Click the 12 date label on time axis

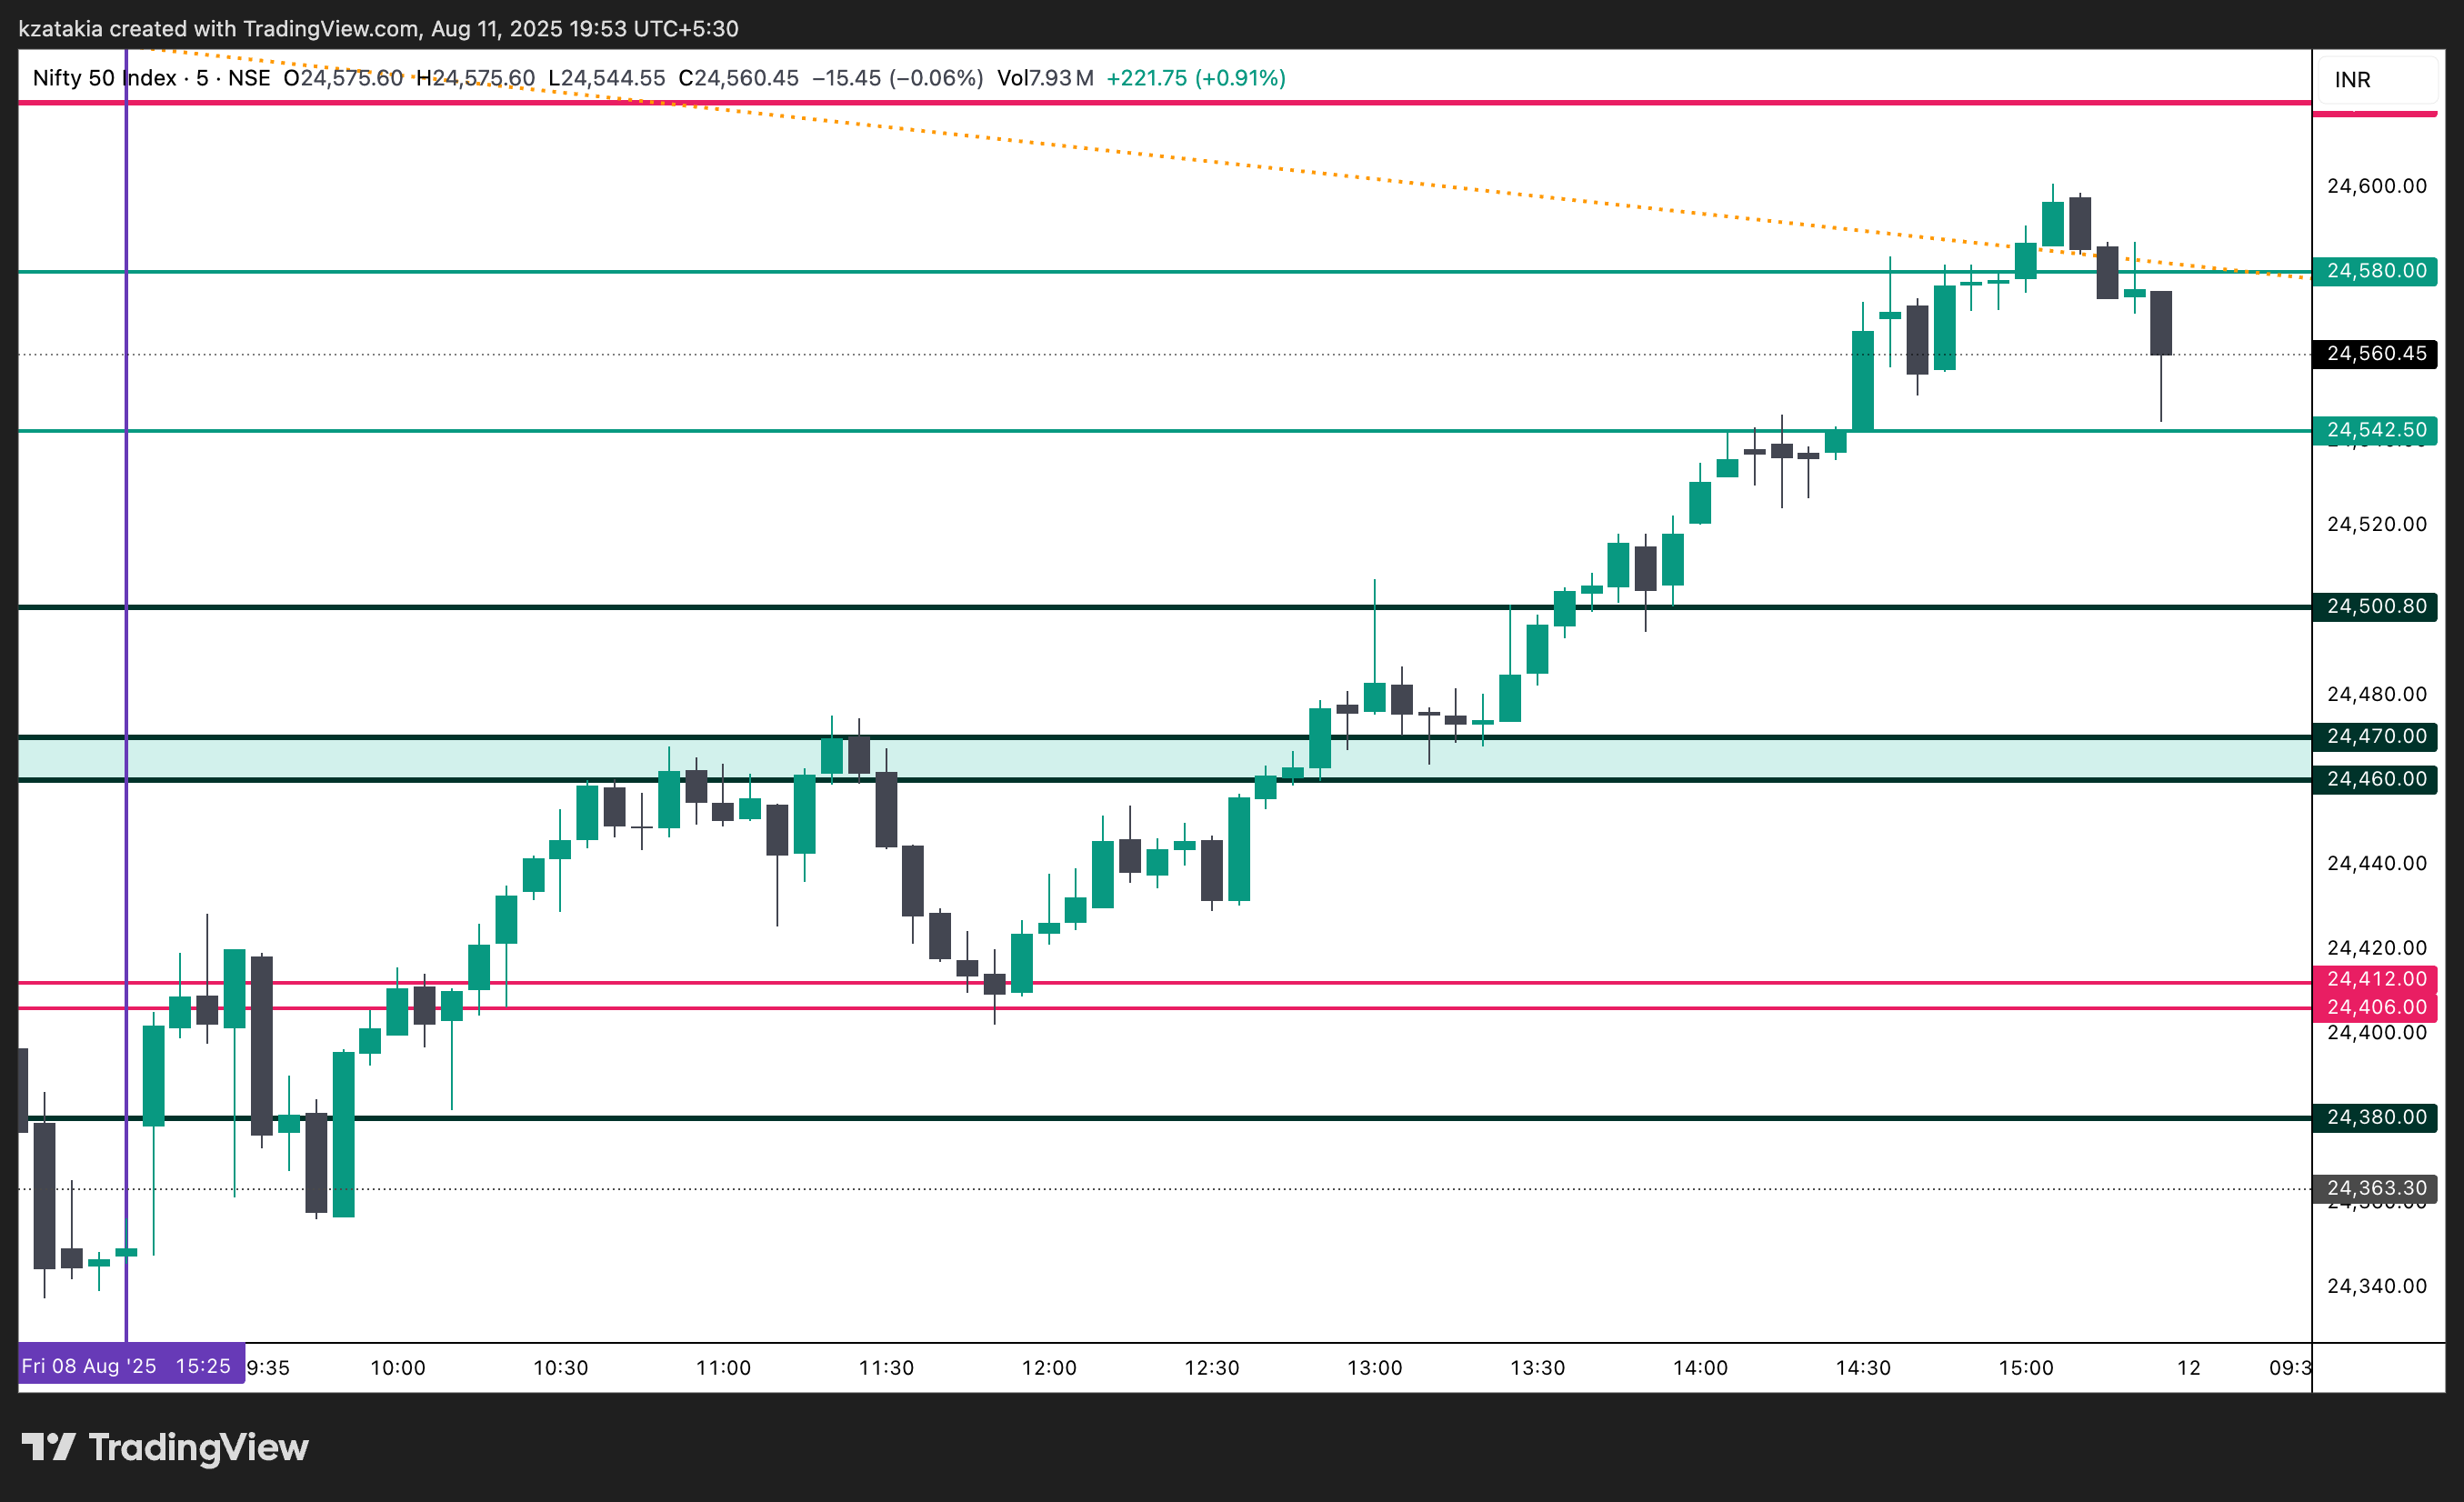pos(2189,1368)
